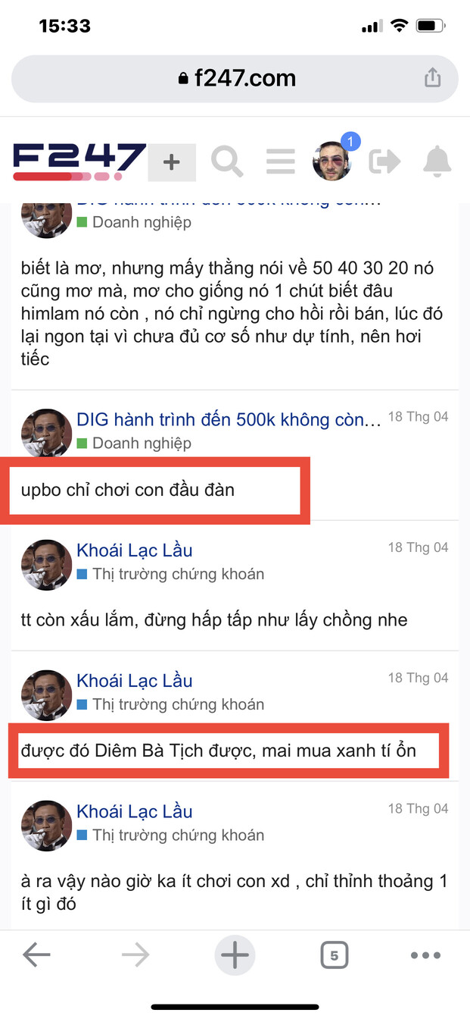The image size is (470, 1019).
Task: Open the user profile avatar
Action: [x=333, y=160]
